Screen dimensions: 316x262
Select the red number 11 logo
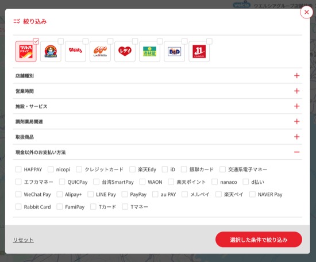(199, 51)
